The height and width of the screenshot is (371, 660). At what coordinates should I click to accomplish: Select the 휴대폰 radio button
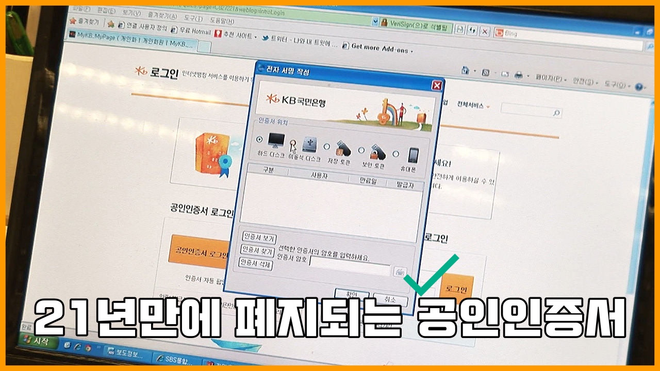[395, 154]
